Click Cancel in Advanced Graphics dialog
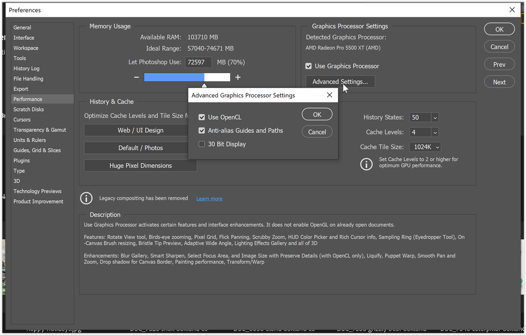 point(317,132)
